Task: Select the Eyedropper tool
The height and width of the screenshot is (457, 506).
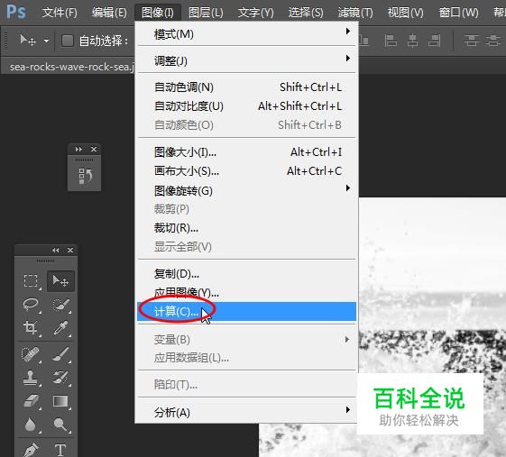Action: tap(60, 327)
